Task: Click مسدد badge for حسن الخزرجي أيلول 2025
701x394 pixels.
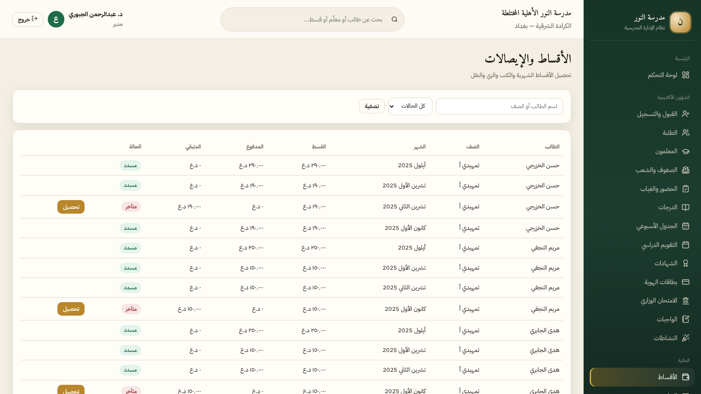Action: click(x=130, y=165)
